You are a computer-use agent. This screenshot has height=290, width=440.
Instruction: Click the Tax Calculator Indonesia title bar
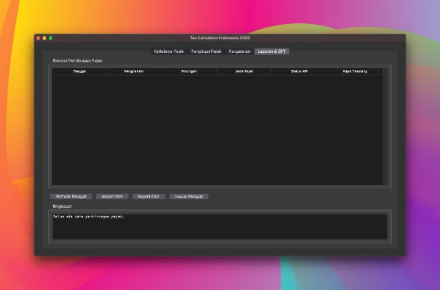point(220,38)
